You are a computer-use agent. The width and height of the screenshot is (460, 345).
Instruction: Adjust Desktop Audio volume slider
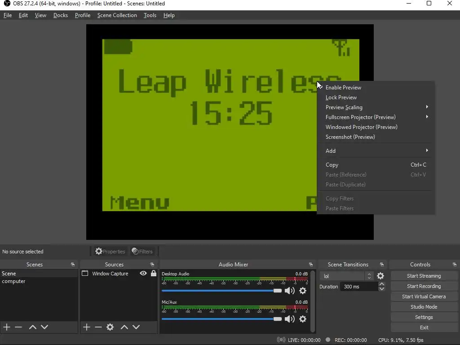tap(221, 291)
